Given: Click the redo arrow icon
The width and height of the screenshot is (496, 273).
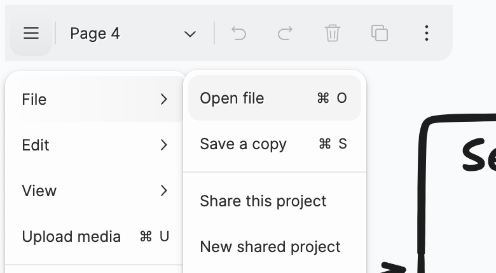Looking at the screenshot, I should 285,33.
